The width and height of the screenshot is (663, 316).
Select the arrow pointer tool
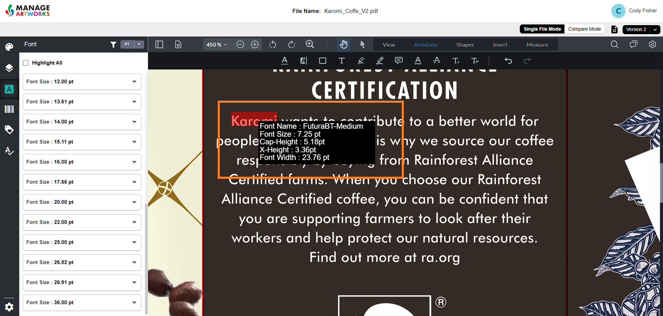[x=362, y=44]
